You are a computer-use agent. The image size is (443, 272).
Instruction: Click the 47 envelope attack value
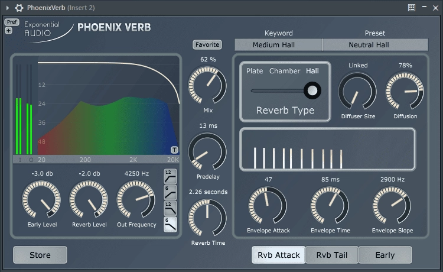click(268, 179)
